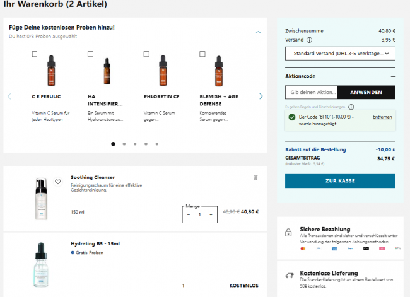This screenshot has height=297, width=410.
Task: Collapse the free samples section chevron
Action: (258, 32)
